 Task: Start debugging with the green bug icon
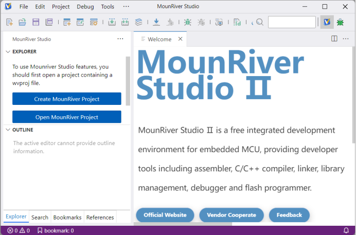[x=188, y=22]
